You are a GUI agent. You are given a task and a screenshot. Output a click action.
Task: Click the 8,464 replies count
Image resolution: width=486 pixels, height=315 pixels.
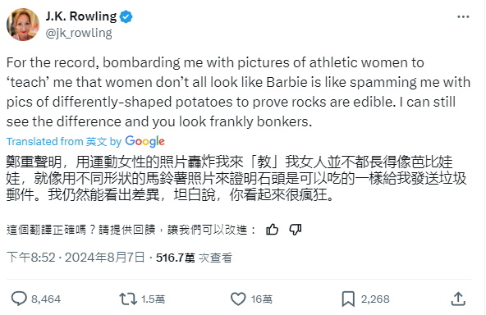46,299
